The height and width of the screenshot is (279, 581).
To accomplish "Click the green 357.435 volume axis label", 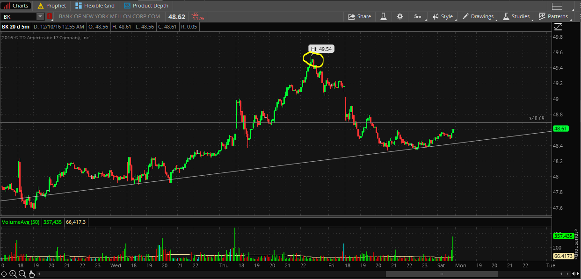I will (563, 236).
